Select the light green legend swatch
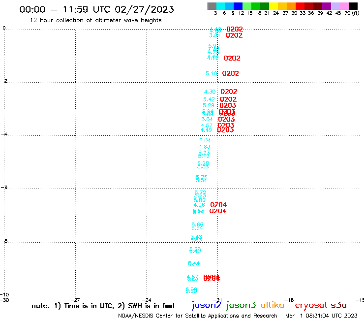The height and width of the screenshot is (320, 364). (x=247, y=6)
